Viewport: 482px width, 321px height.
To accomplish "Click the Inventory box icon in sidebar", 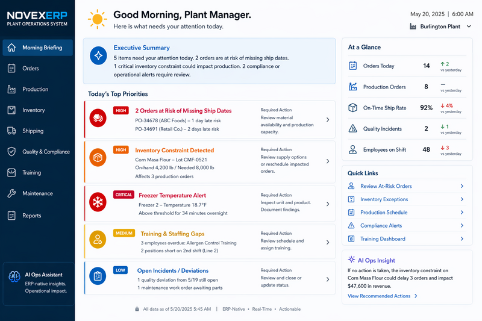I will pos(11,110).
